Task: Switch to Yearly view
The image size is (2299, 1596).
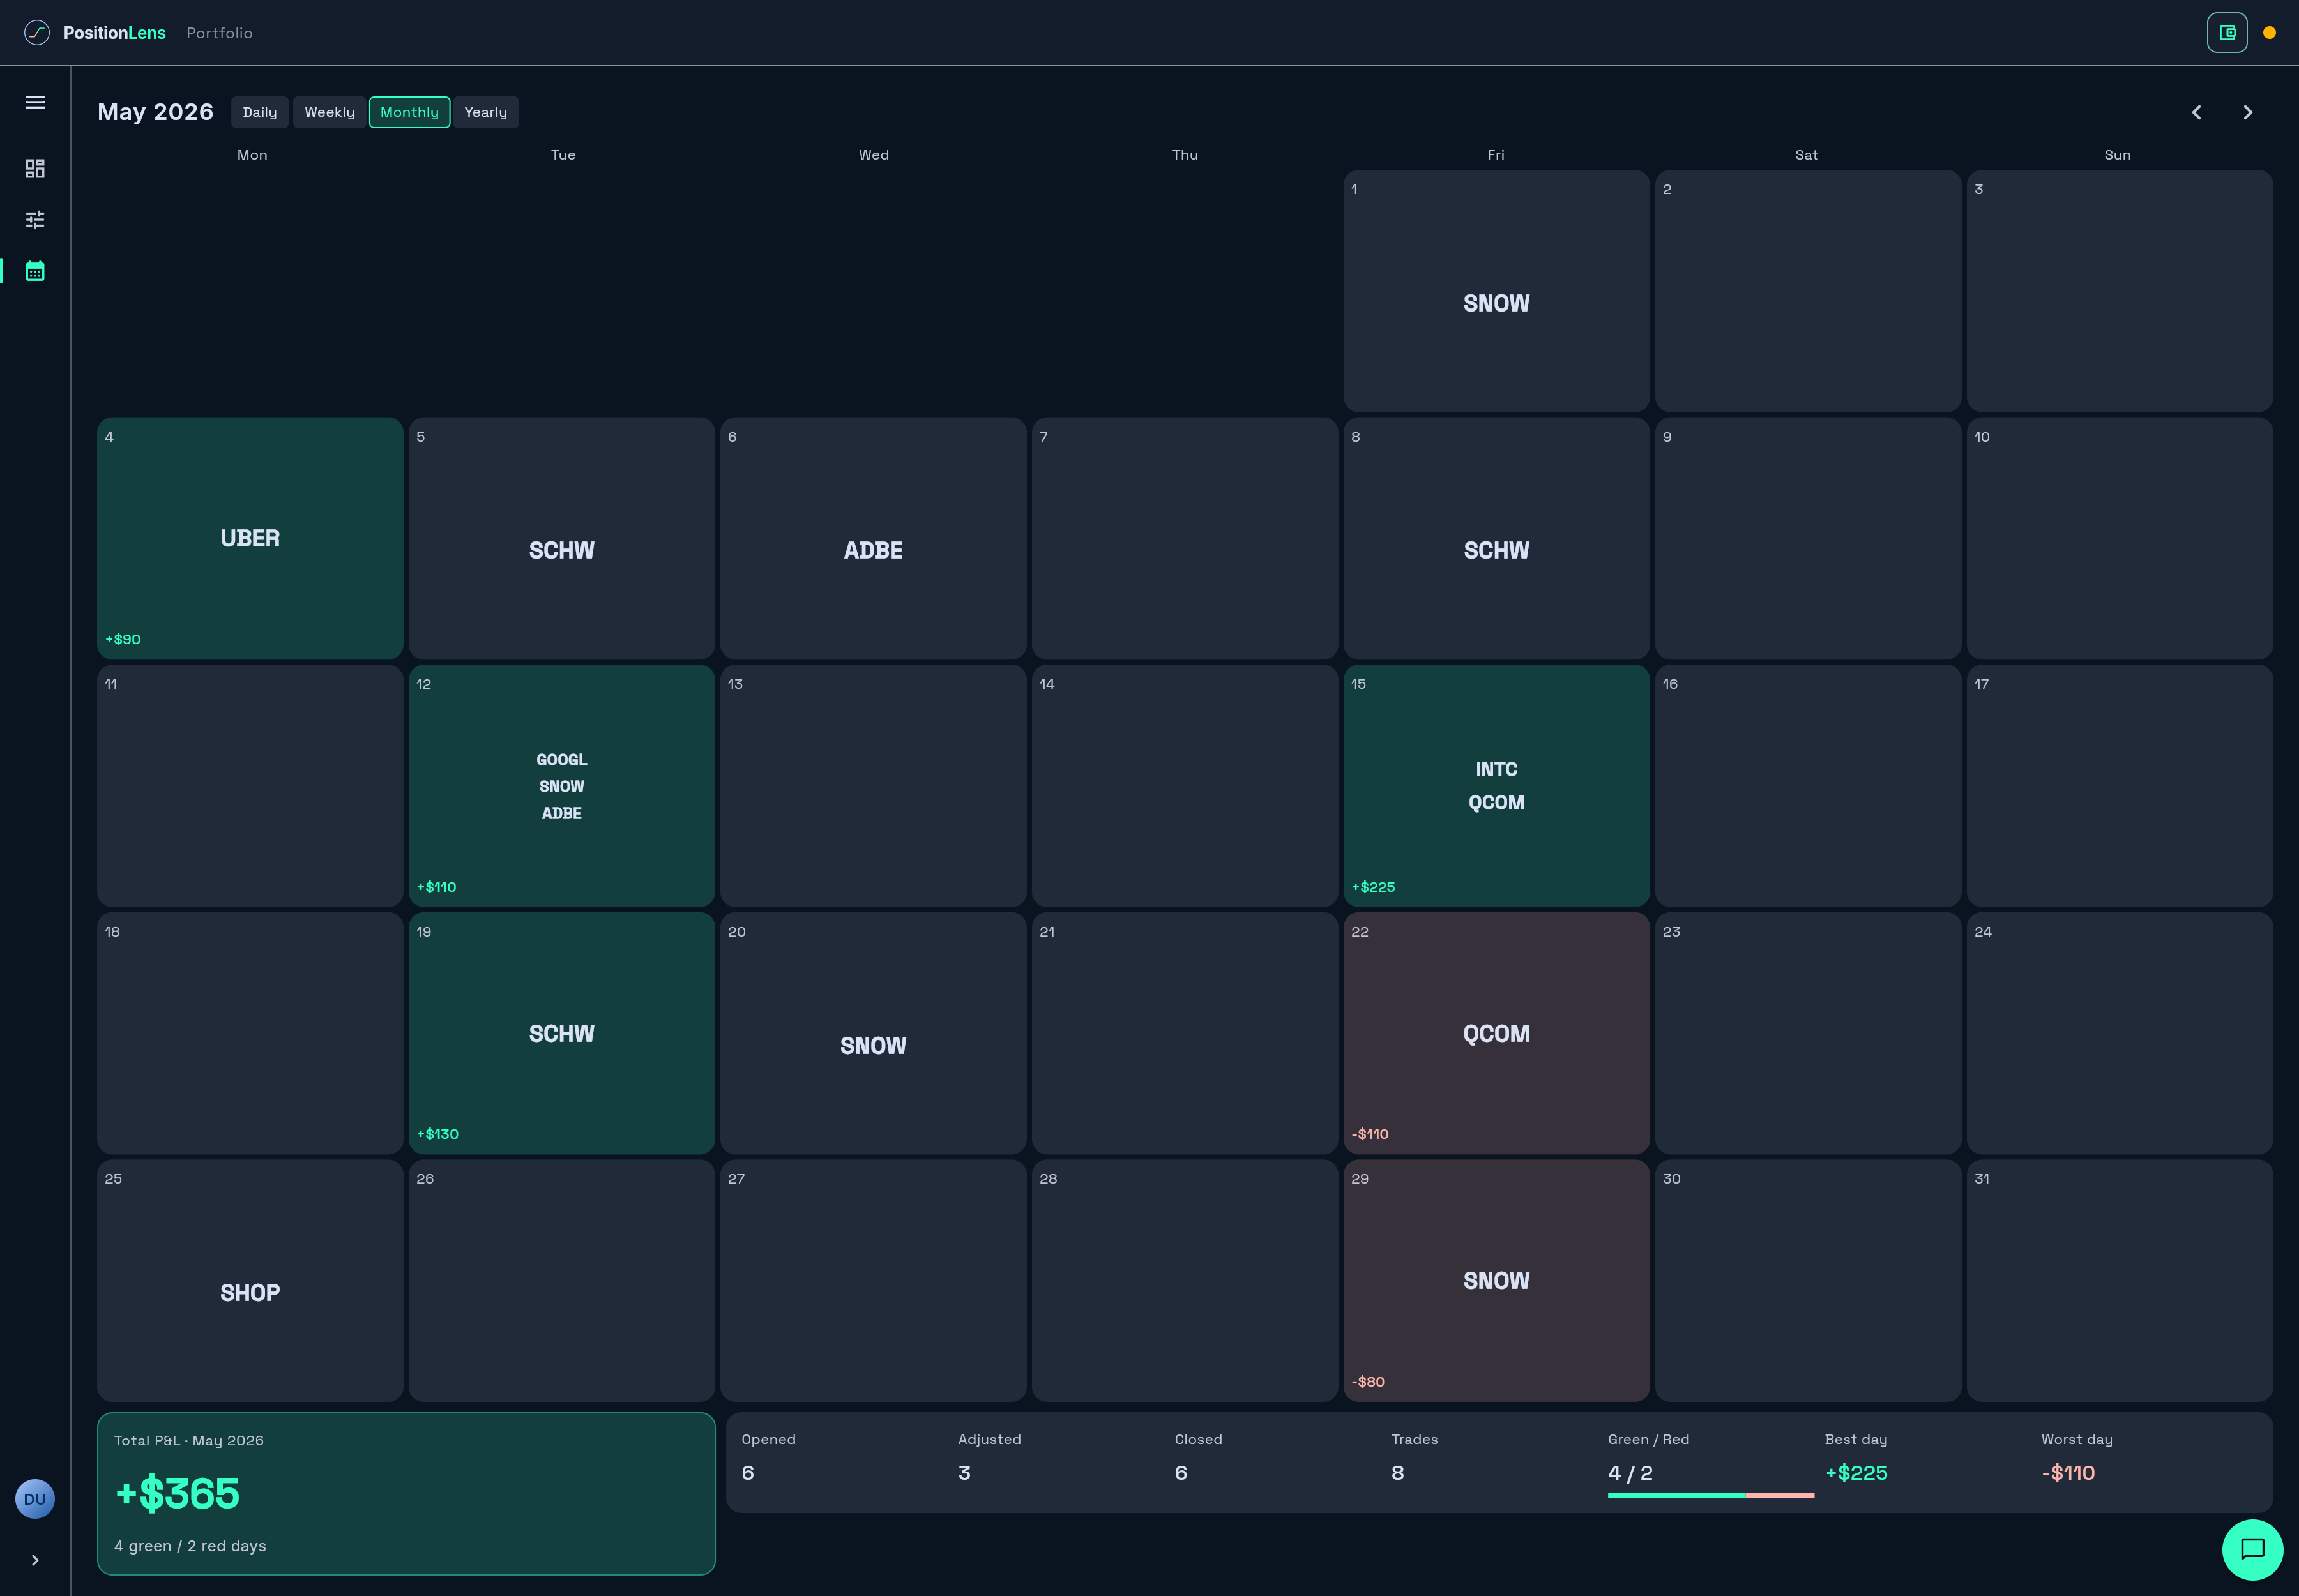Action: [485, 112]
